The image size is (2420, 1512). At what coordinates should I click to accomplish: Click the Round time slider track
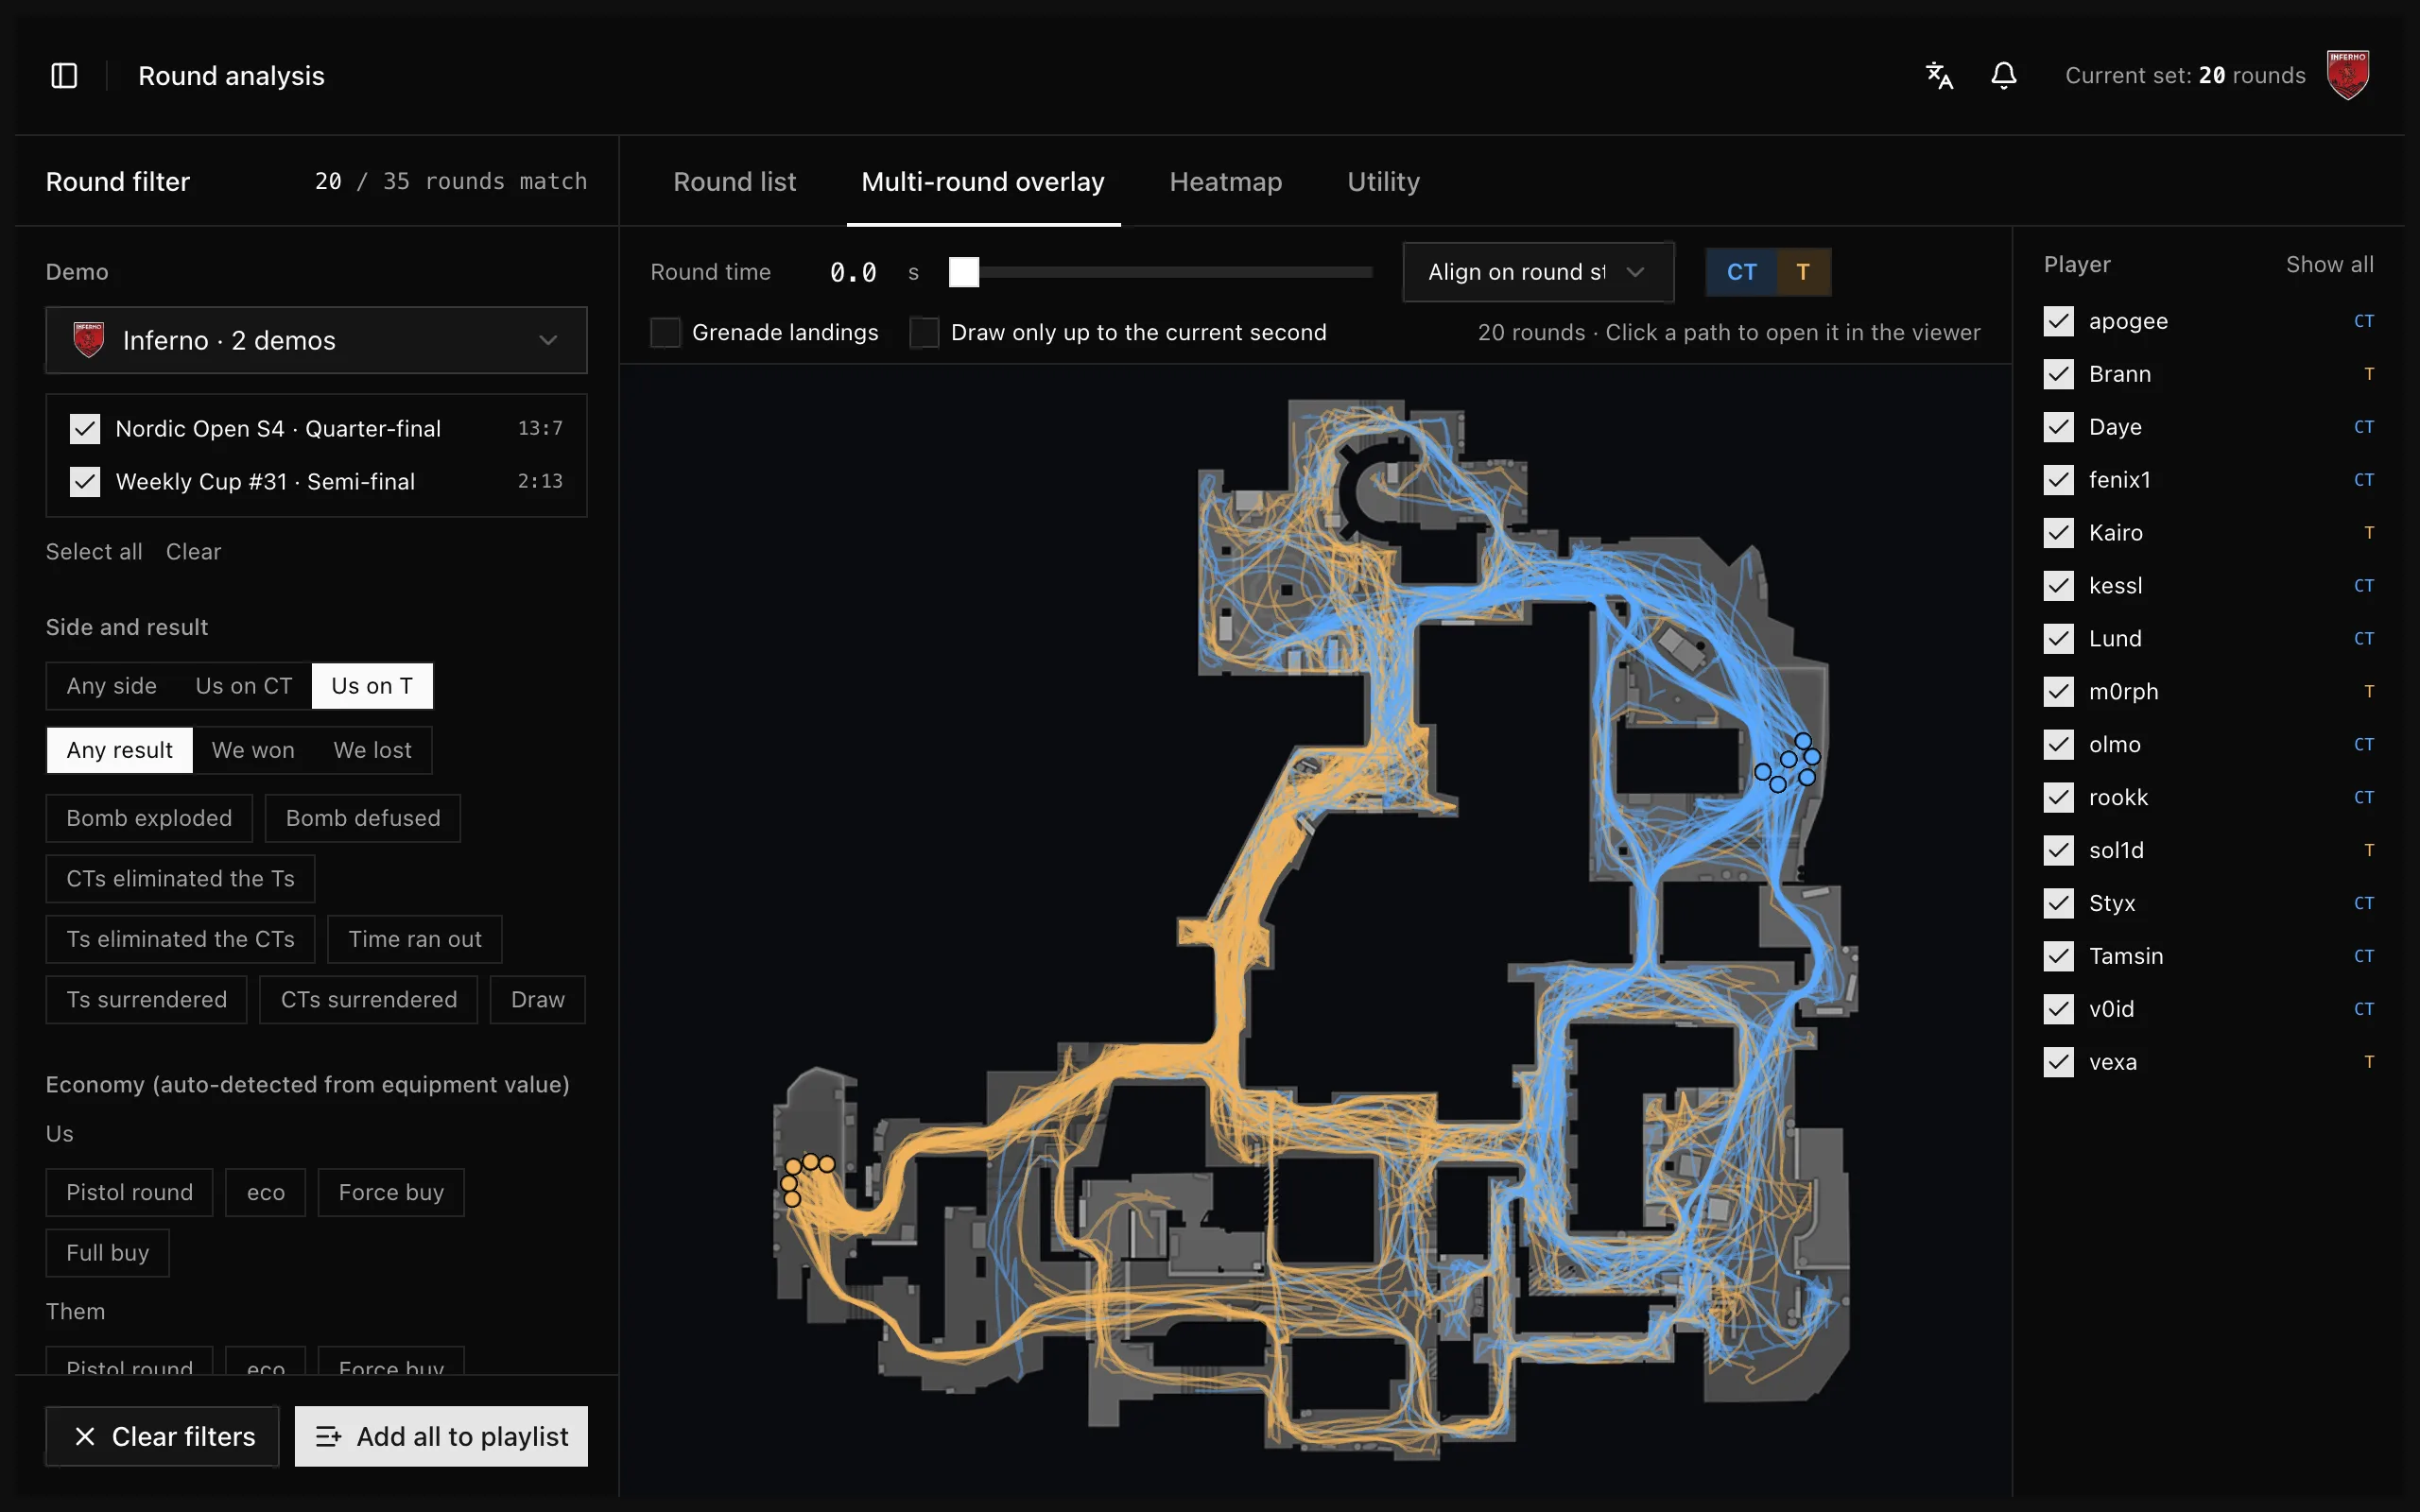pos(1160,272)
